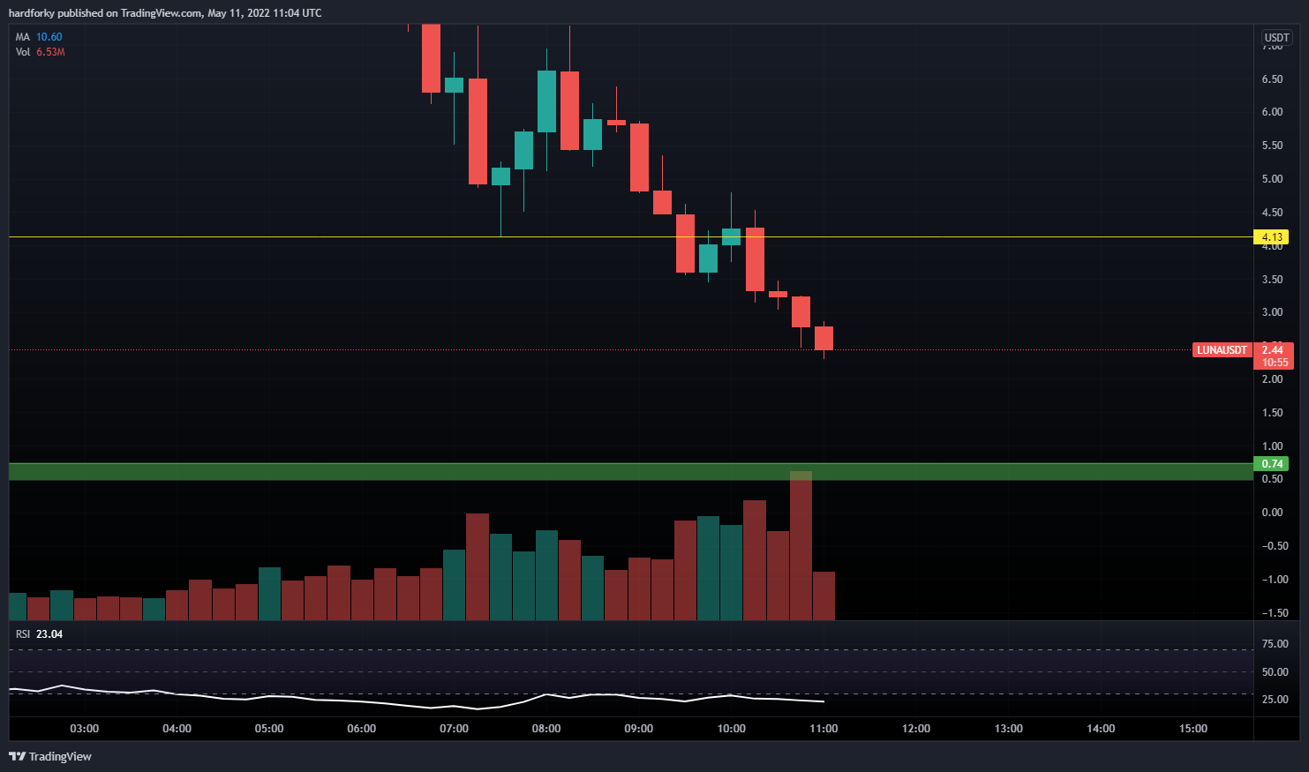The height and width of the screenshot is (772, 1309).
Task: Click the 11:00 time axis label
Action: tap(824, 729)
